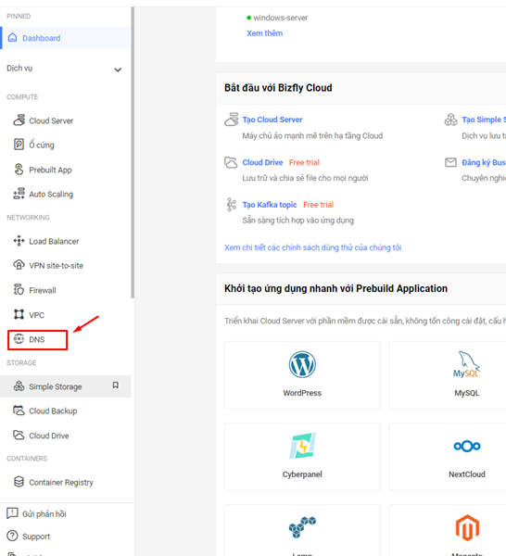
Task: Toggle pin bookmark on Simple Storage
Action: [116, 385]
